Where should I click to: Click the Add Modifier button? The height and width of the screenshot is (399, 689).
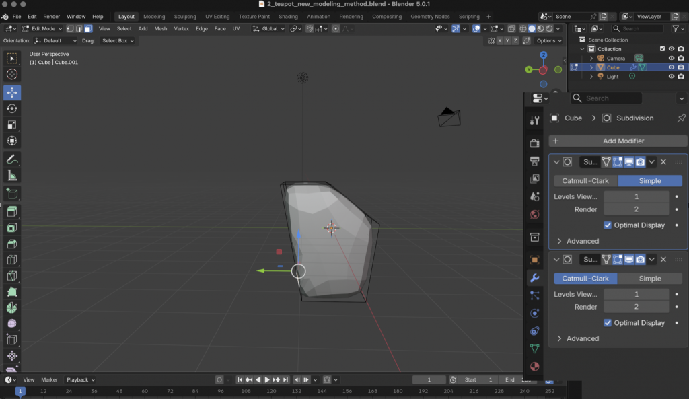pos(618,141)
